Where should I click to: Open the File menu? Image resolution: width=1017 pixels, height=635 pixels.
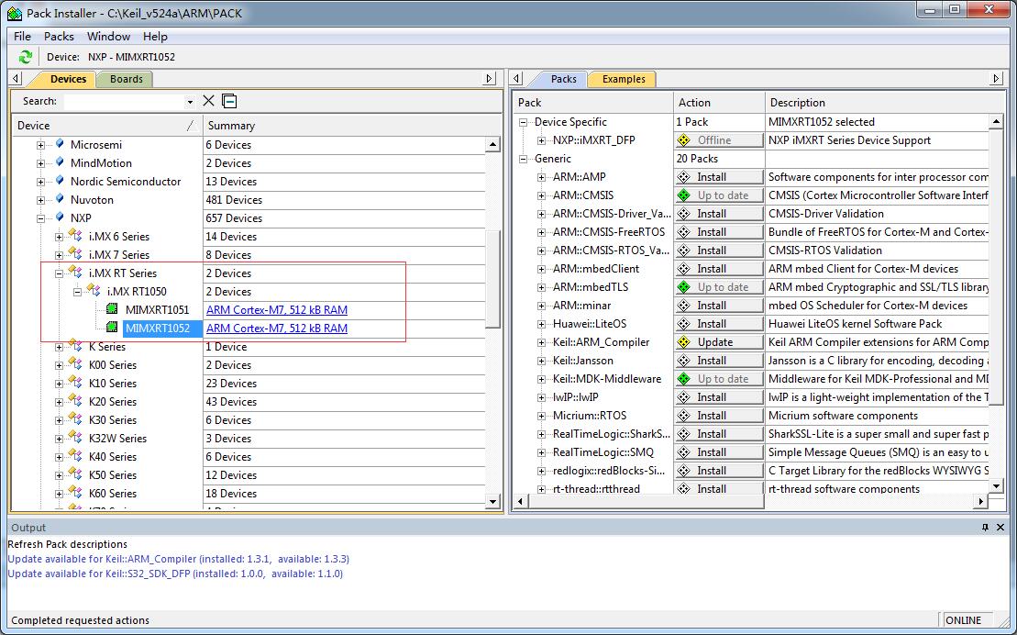click(22, 37)
